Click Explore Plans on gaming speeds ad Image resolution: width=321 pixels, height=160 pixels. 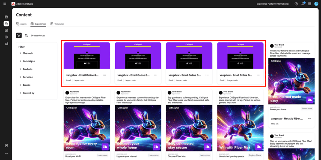click(x=255, y=155)
